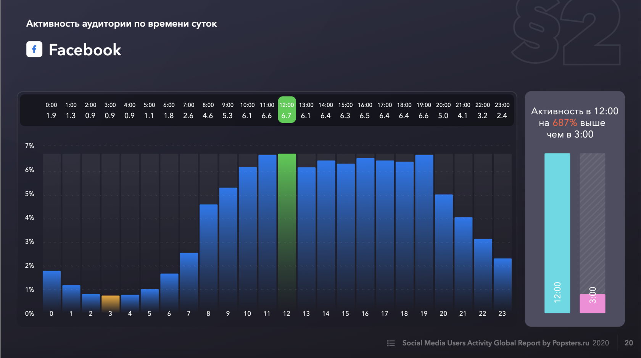
Task: Click the blue bar for hour 9
Action: click(x=228, y=250)
